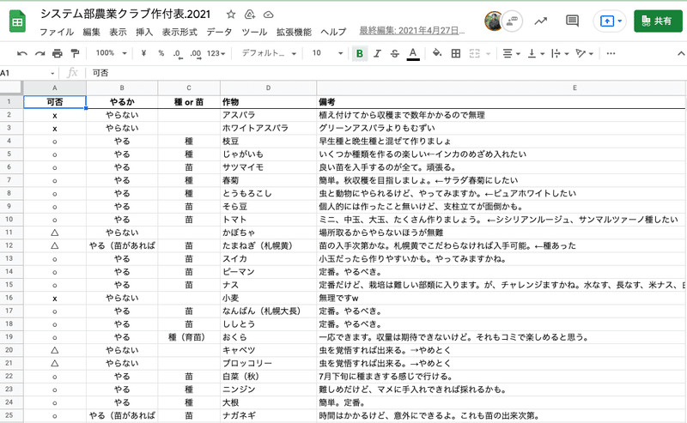The height and width of the screenshot is (423, 687).
Task: Open the ヘルプ menu
Action: point(333,32)
